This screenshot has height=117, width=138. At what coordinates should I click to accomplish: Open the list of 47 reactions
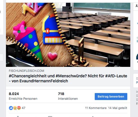[x=24, y=108]
